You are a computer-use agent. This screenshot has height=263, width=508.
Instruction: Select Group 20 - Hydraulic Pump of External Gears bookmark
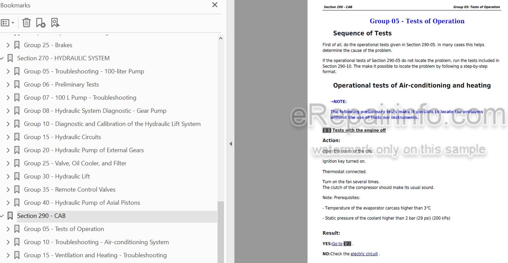coord(84,150)
